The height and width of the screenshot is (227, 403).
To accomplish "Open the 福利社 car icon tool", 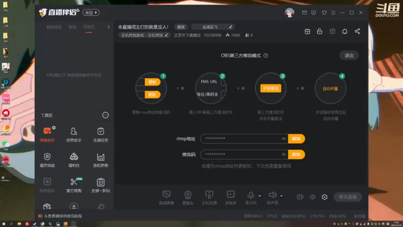I will 74,160.
